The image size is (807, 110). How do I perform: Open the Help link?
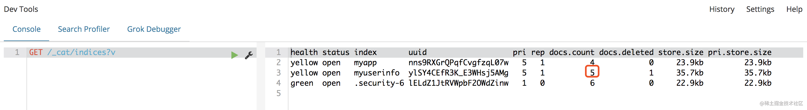794,9
